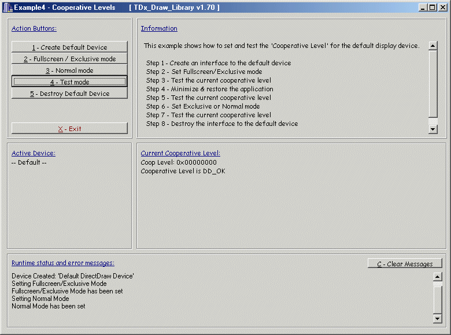Click the Information heading link
Image resolution: width=451 pixels, height=335 pixels.
coord(159,28)
